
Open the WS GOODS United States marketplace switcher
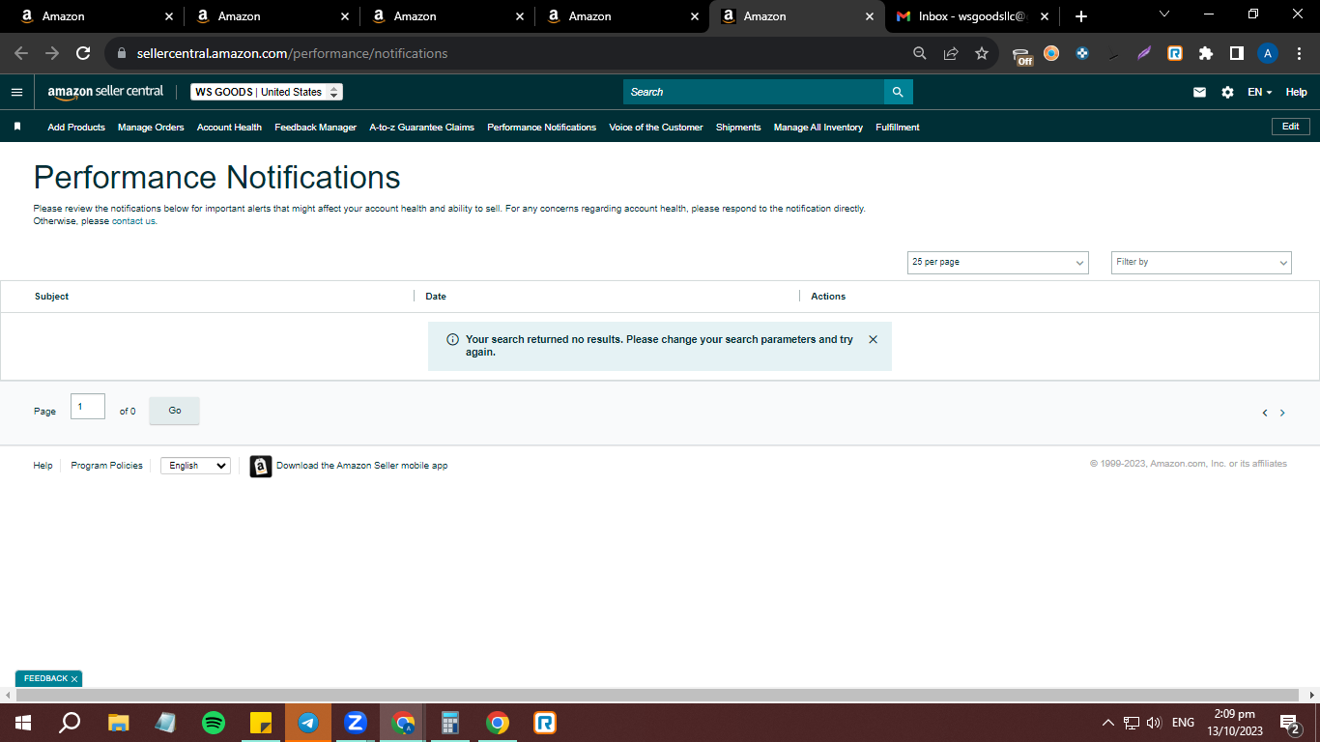tap(267, 92)
